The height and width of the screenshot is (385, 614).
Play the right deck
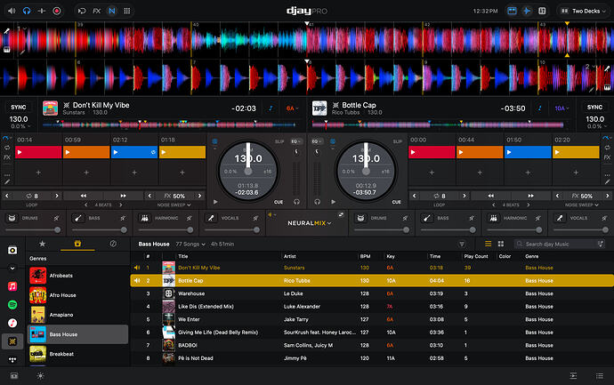pyautogui.click(x=333, y=202)
